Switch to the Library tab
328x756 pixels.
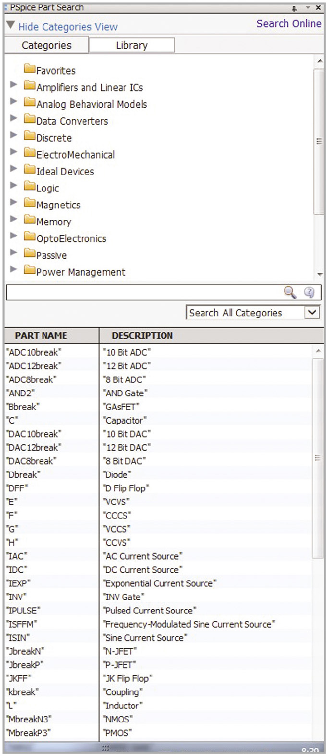tap(132, 45)
